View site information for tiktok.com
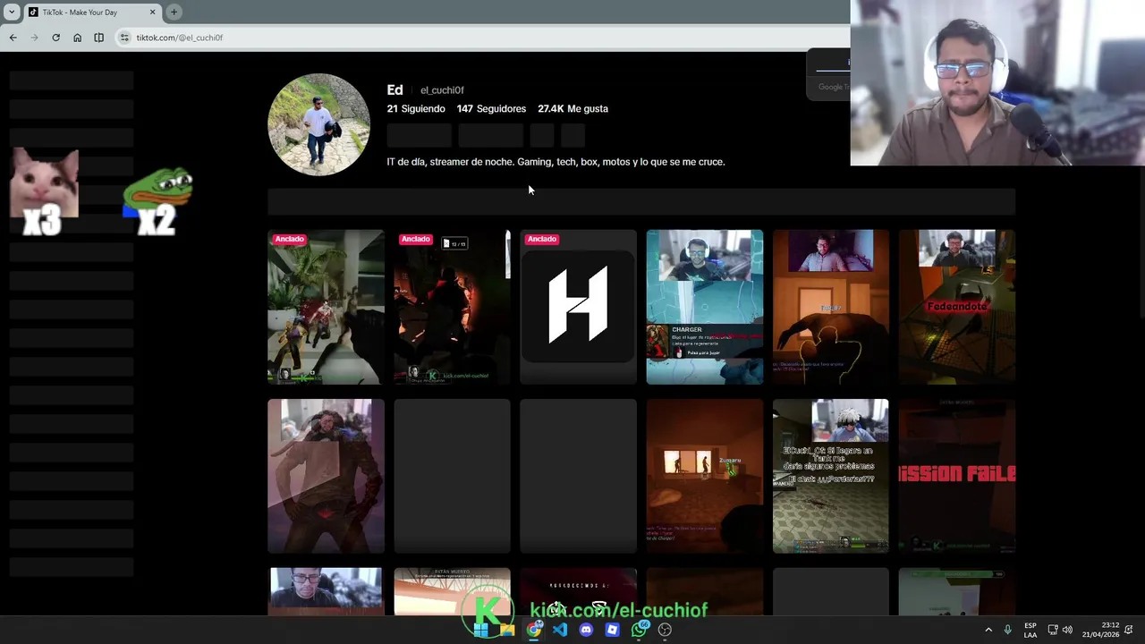Image resolution: width=1145 pixels, height=644 pixels. tap(124, 38)
